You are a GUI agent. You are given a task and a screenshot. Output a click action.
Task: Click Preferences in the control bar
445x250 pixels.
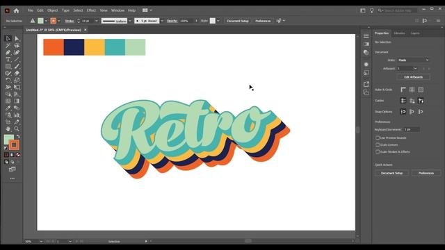(x=263, y=21)
